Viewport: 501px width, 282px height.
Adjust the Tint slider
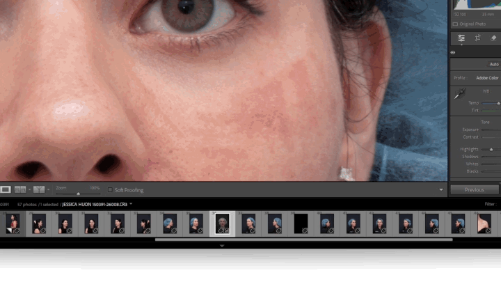(491, 111)
